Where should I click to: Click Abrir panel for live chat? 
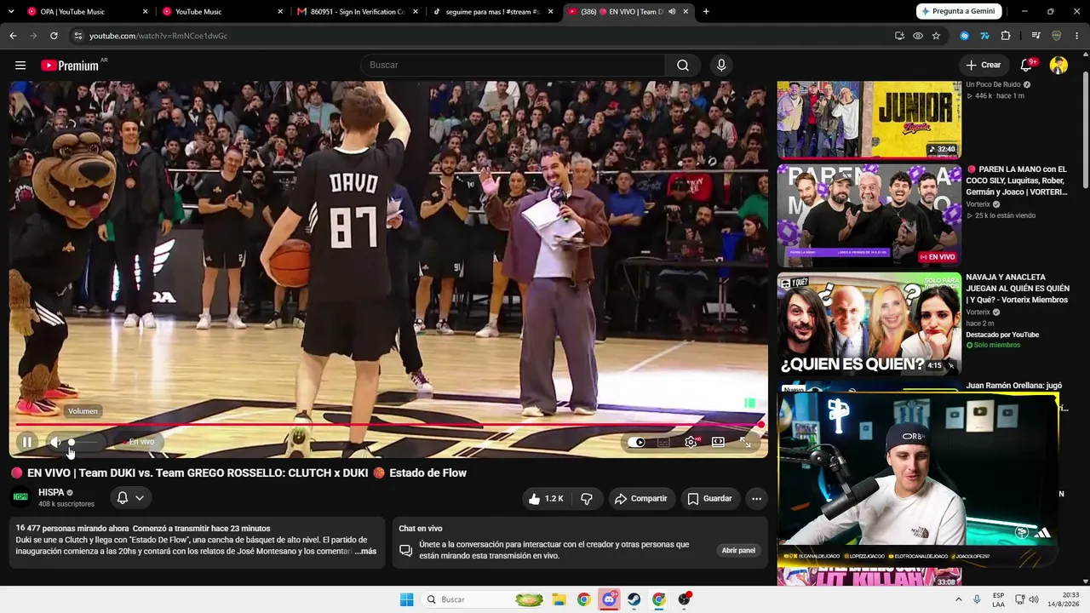(x=738, y=551)
